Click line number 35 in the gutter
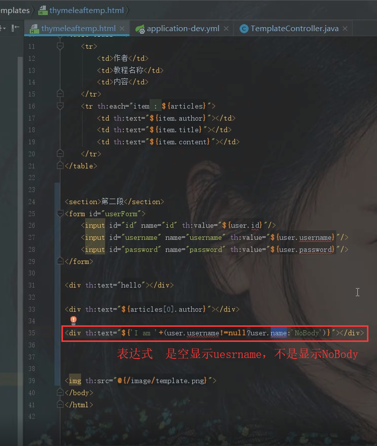The width and height of the screenshot is (377, 446). [x=32, y=333]
